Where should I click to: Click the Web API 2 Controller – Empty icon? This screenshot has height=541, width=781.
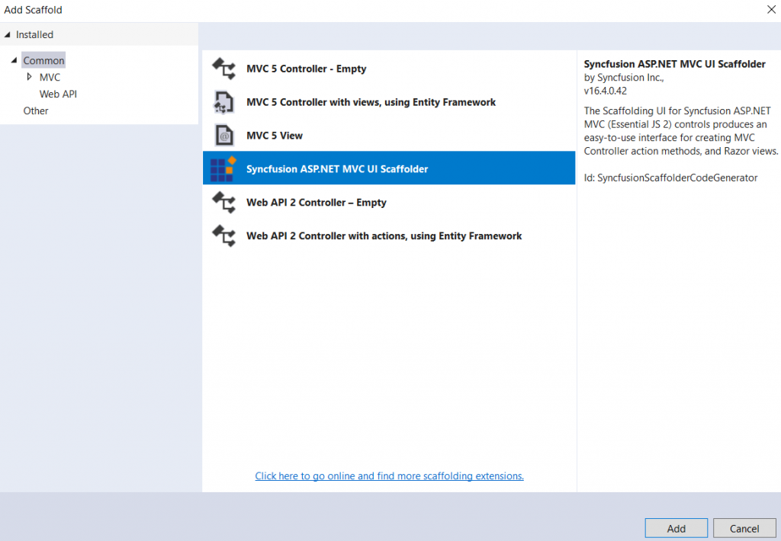pyautogui.click(x=224, y=203)
